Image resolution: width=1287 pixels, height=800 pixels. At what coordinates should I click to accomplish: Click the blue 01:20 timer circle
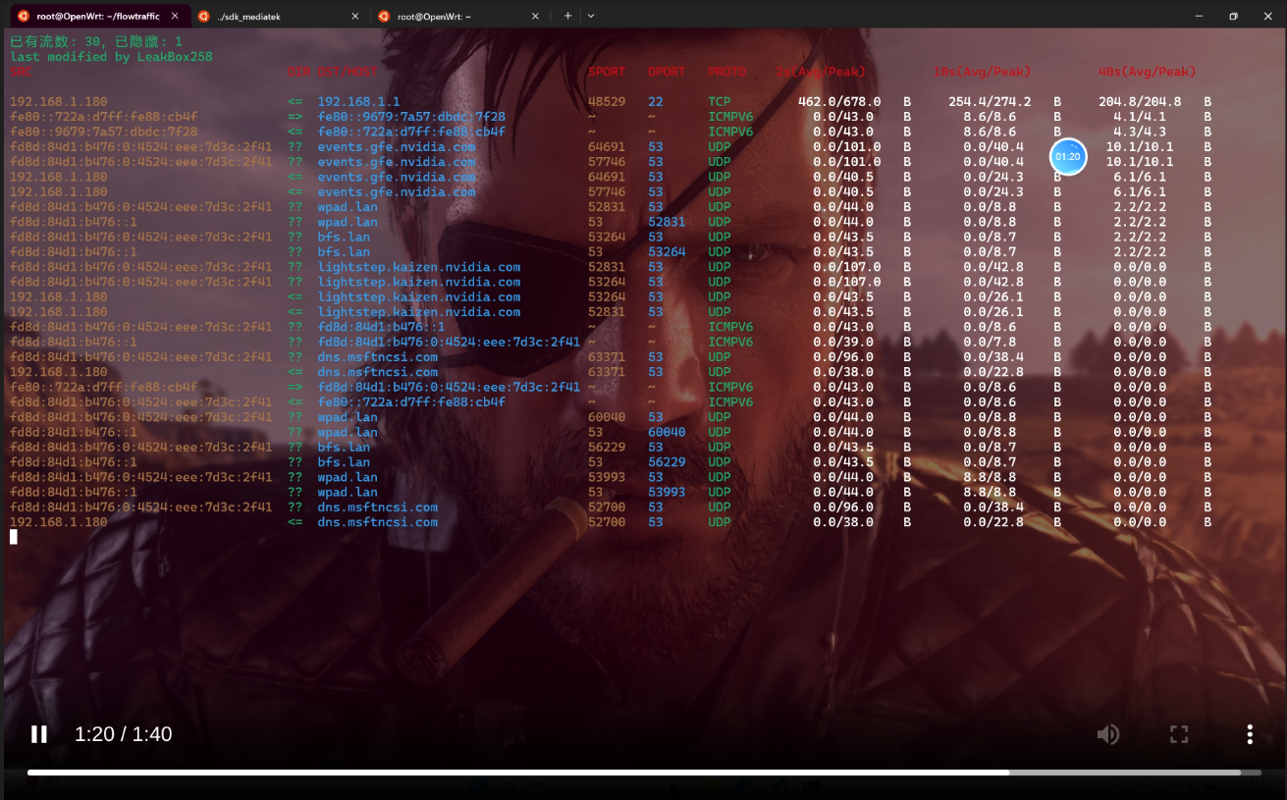click(x=1068, y=157)
